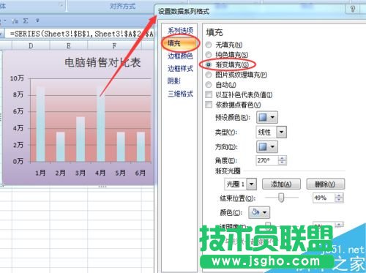Open the 类型 gradient type dropdown
This screenshot has width=366, height=273.
tap(282, 132)
